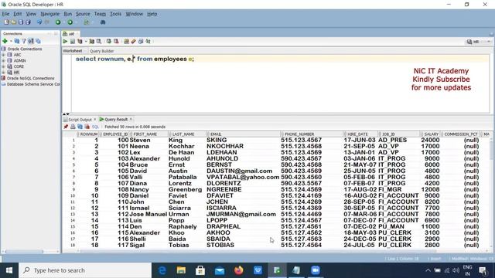Run the statement with green play icon
This screenshot has width=495, height=278.
(x=65, y=41)
